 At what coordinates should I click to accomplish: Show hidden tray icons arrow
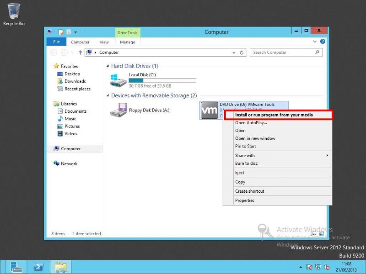pos(301,267)
